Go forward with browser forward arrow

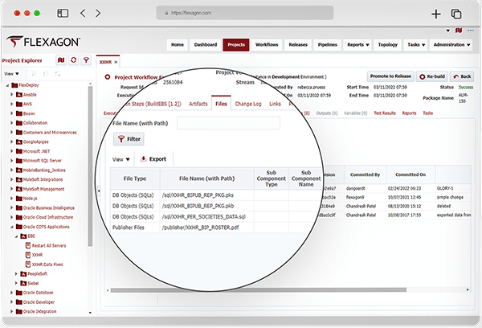click(x=98, y=13)
